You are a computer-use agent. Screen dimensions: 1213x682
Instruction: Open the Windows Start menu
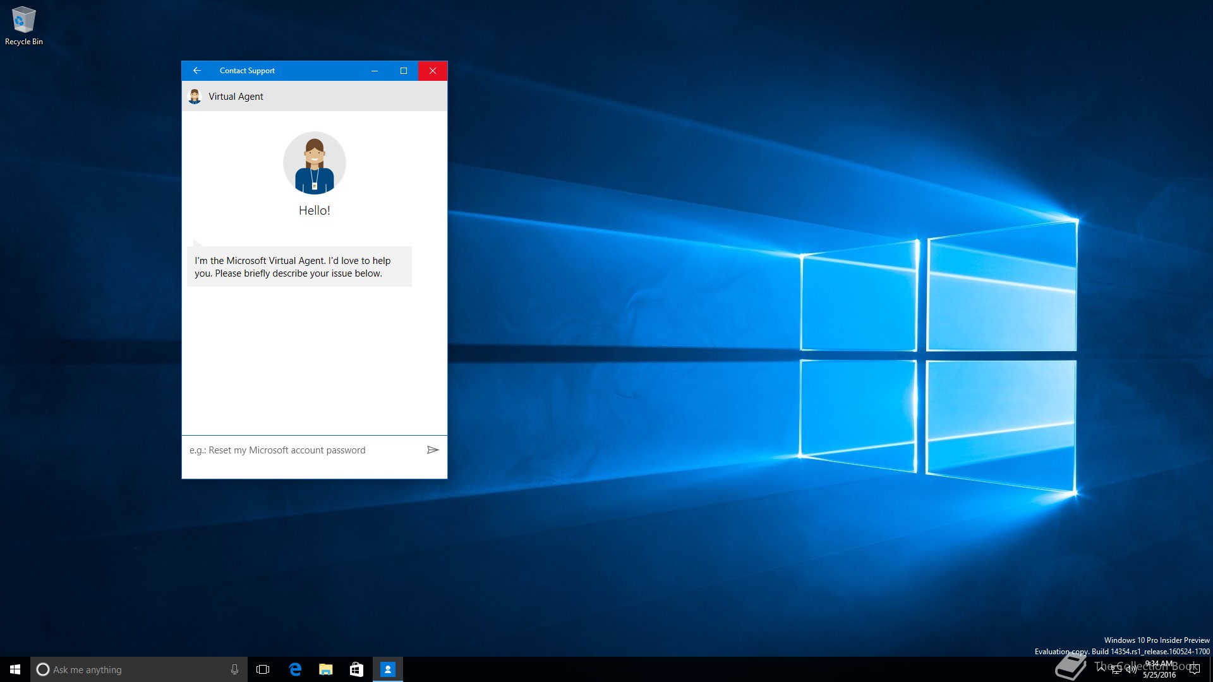tap(15, 669)
